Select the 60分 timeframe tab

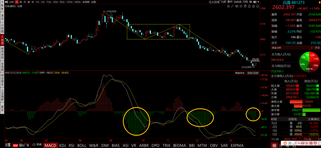(62, 2)
